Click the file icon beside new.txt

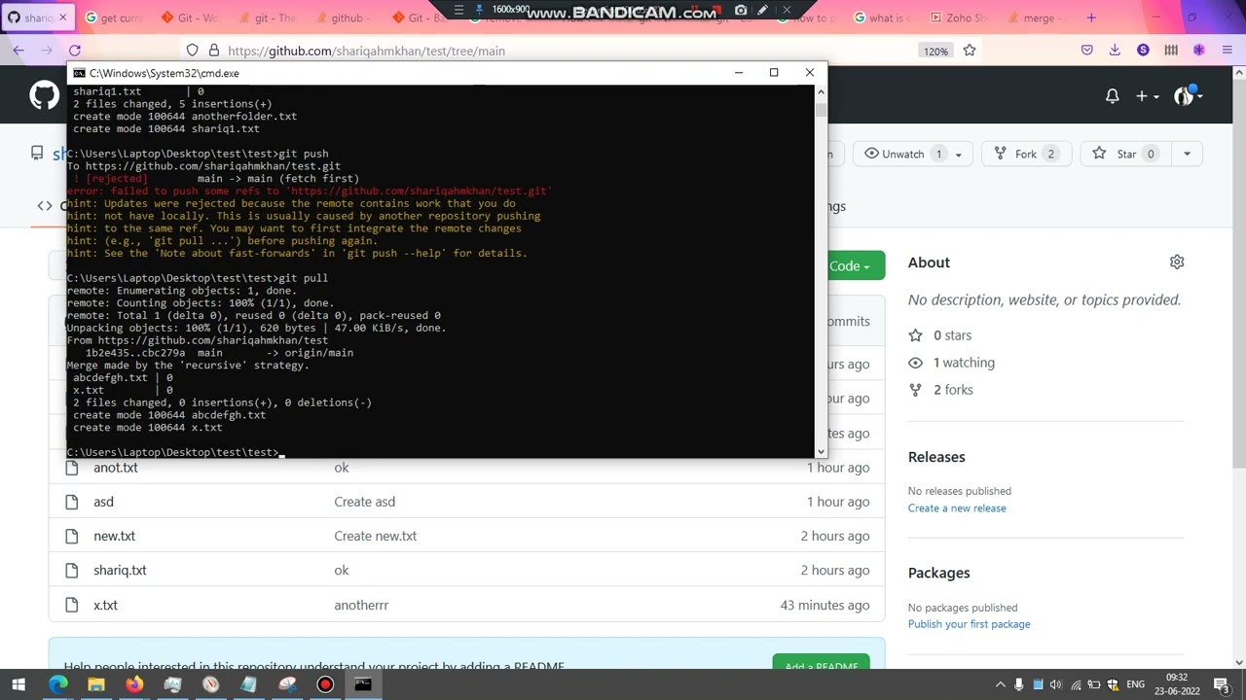(x=71, y=536)
